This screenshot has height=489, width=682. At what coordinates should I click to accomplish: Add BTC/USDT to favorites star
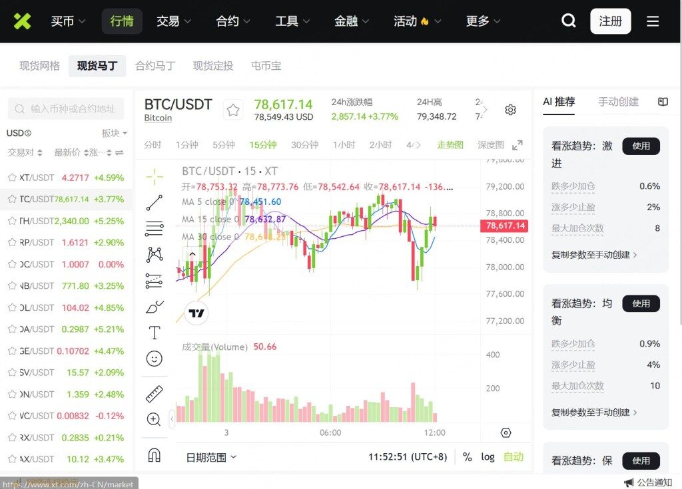pos(233,110)
